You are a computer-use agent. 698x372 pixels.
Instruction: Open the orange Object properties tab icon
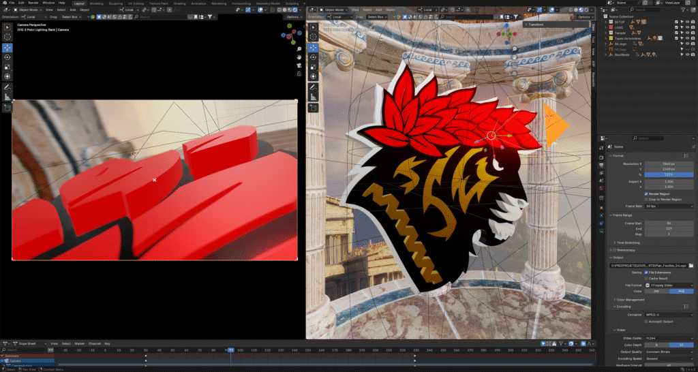point(601,207)
